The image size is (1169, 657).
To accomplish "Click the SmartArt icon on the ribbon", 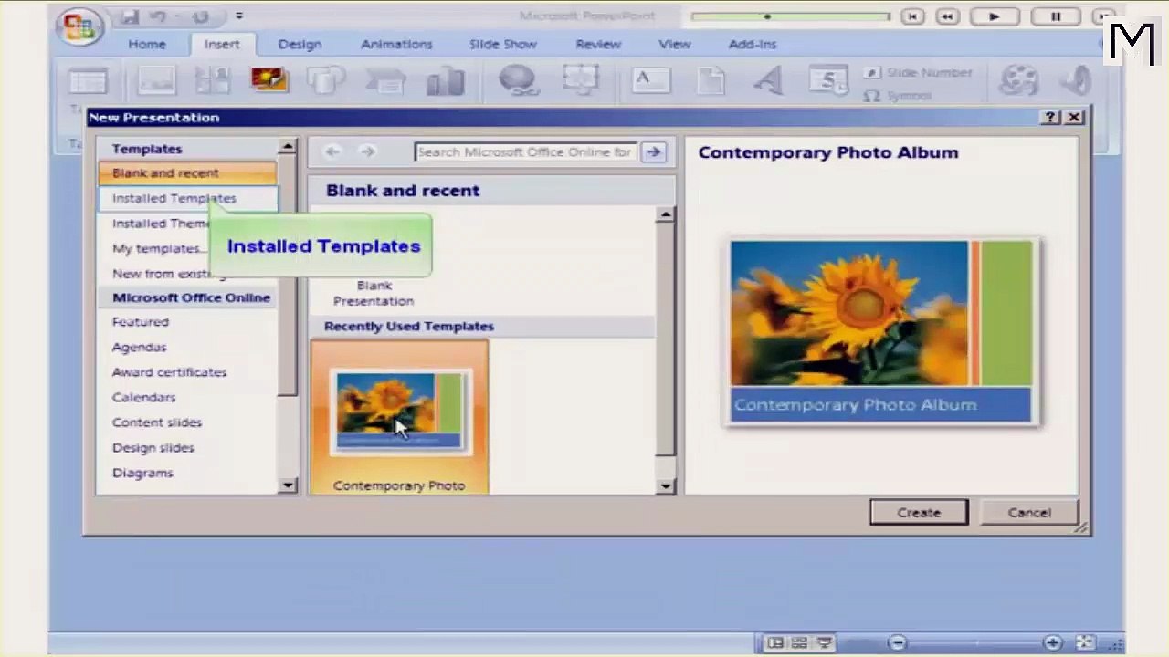I will click(x=384, y=81).
